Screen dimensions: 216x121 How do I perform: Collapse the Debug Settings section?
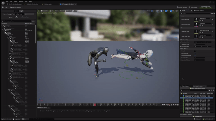pyautogui.click(x=180, y=49)
